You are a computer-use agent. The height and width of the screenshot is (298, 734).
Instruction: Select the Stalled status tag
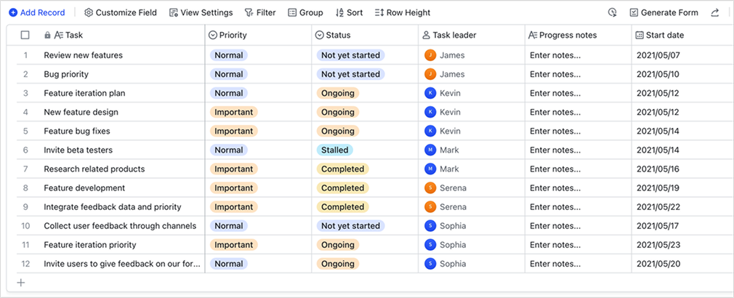tap(334, 150)
